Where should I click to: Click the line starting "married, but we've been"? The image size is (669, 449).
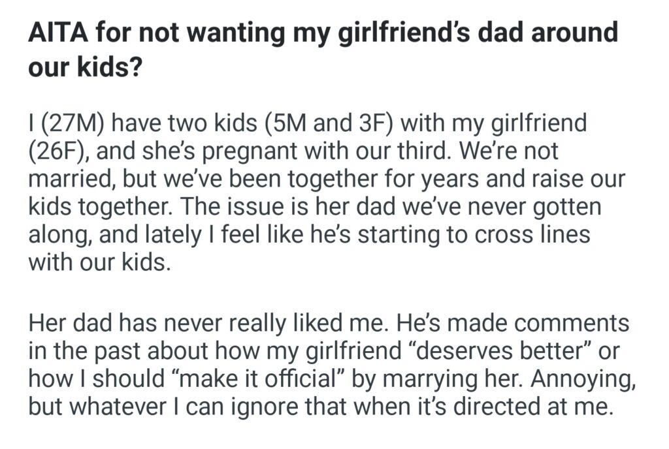click(327, 178)
